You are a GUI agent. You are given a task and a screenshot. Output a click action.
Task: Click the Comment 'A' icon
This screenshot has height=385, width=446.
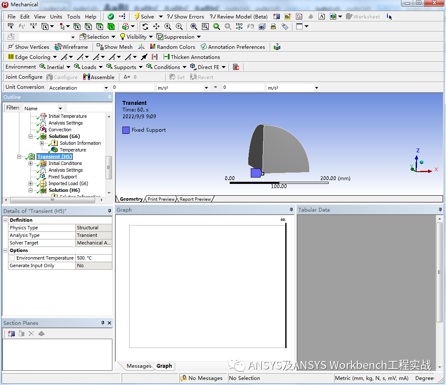coord(322,16)
